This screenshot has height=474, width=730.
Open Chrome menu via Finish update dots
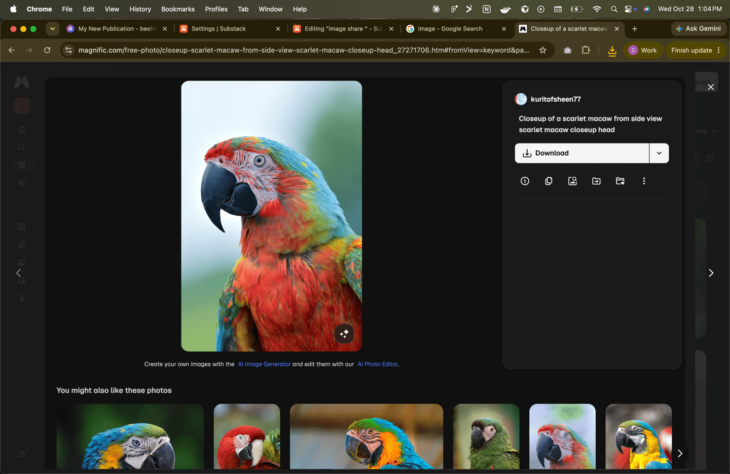point(719,50)
